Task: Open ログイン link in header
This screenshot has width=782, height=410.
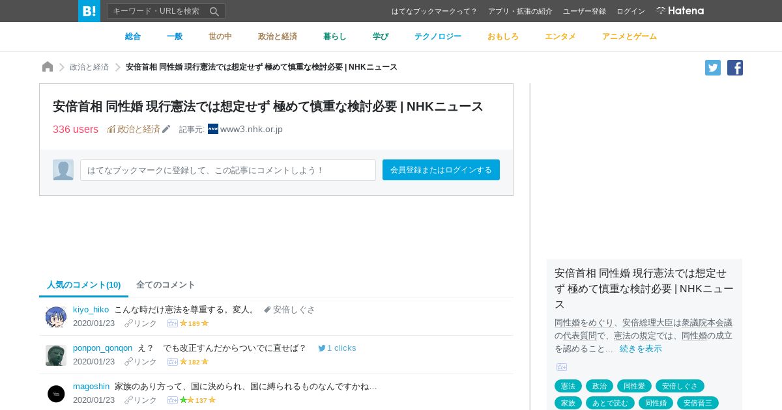Action: (631, 11)
